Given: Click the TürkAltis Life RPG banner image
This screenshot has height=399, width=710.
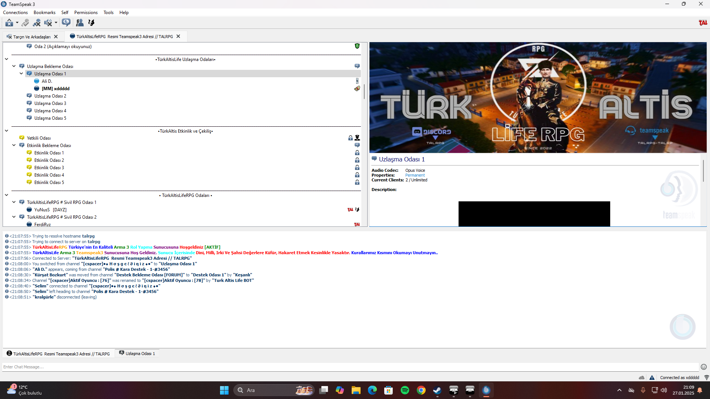Looking at the screenshot, I should tap(538, 98).
